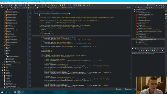Screen dimensions: 167x94
Task: Maximize the Outline view
Action: coord(163,8)
